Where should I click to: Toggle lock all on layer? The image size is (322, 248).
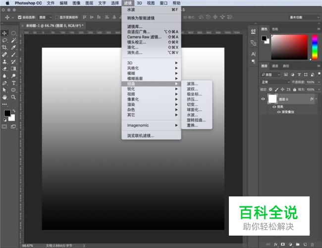(x=294, y=89)
